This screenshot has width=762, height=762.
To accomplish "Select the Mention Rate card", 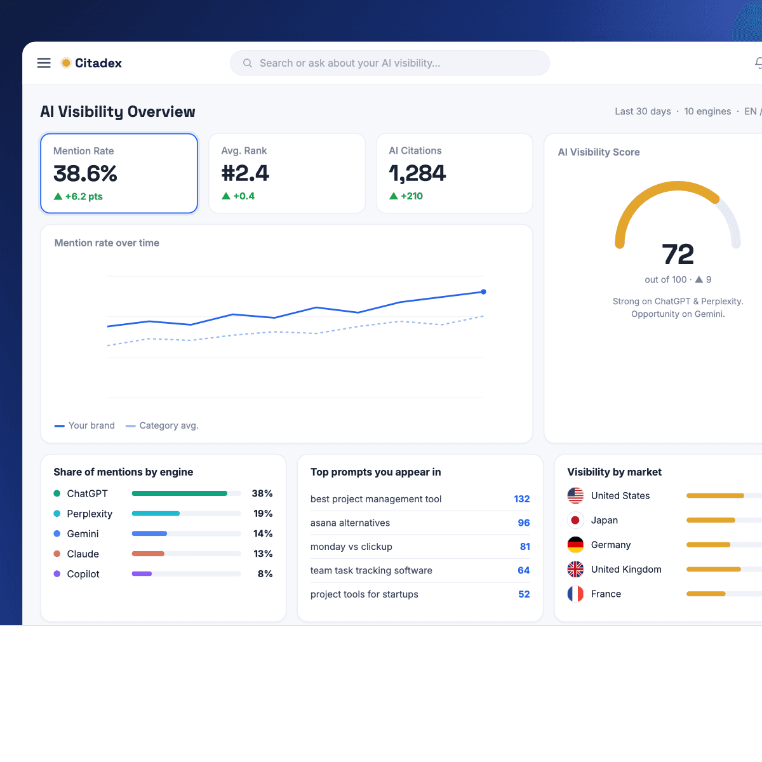I will click(x=119, y=173).
